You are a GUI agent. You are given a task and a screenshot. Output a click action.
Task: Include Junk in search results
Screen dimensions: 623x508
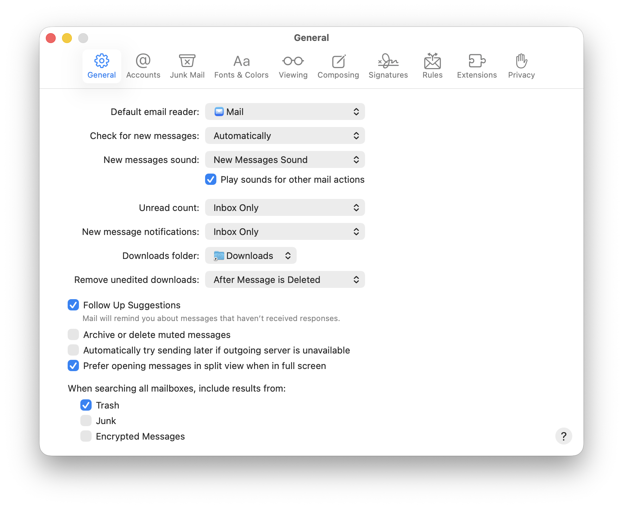pyautogui.click(x=86, y=421)
